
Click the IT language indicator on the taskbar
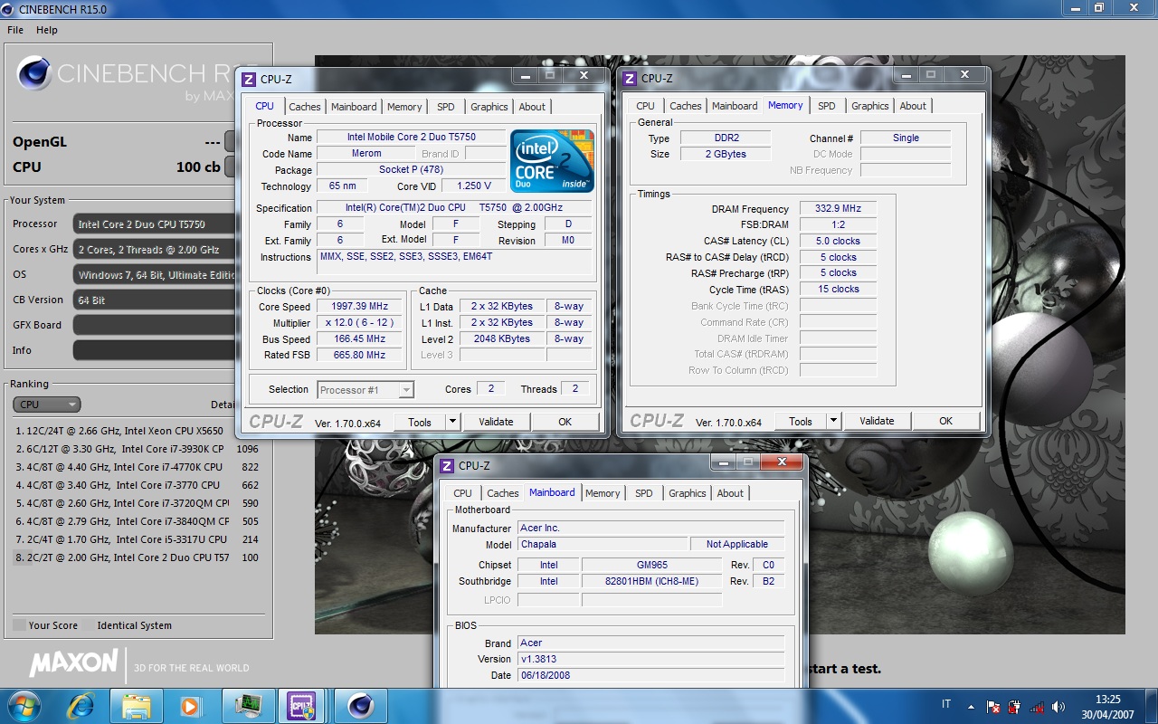(947, 705)
